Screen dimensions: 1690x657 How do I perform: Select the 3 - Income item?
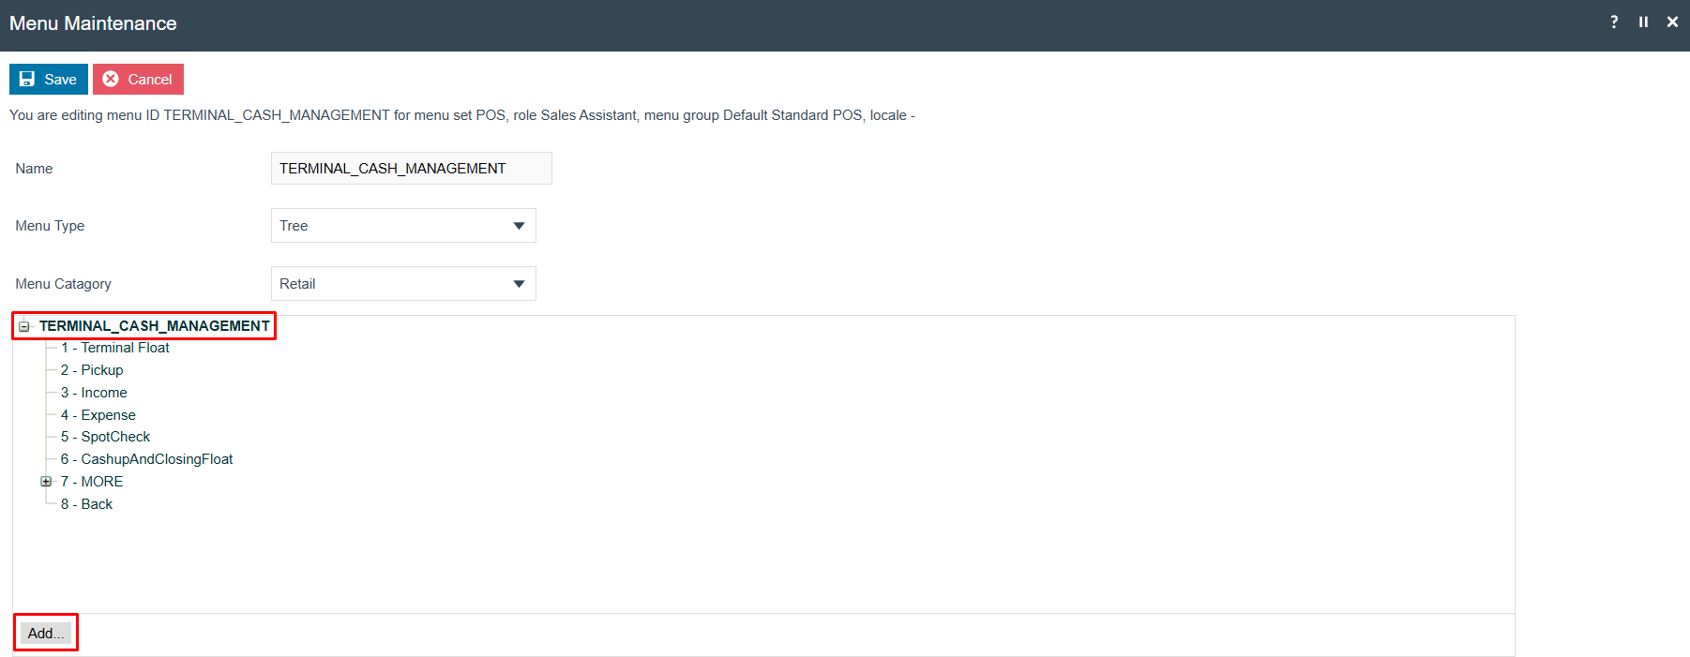pos(94,393)
